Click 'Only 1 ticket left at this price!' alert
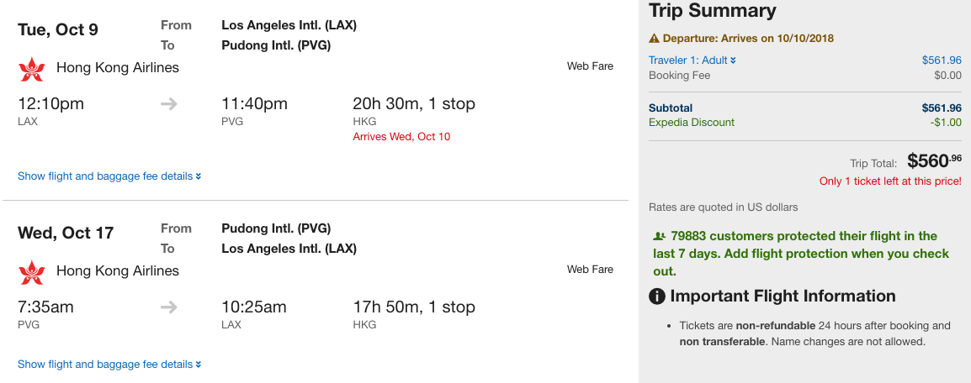The width and height of the screenshot is (971, 383). point(890,181)
